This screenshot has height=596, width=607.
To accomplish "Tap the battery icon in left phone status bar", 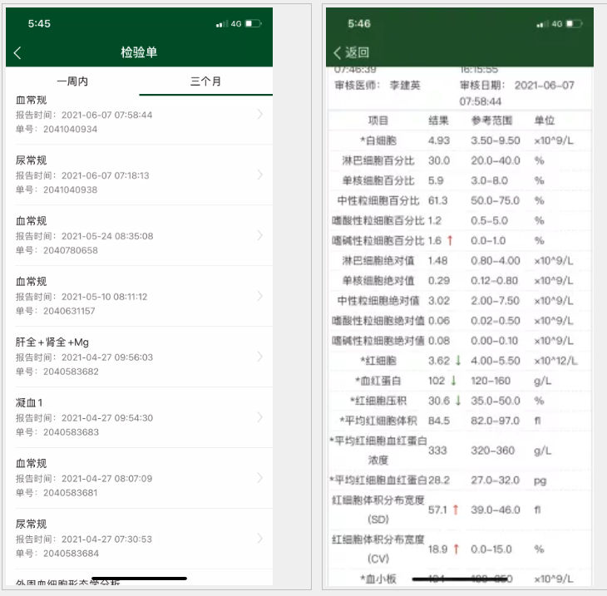I will (x=254, y=24).
